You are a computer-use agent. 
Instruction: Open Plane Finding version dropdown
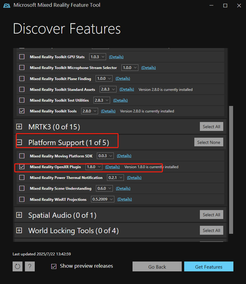point(104,79)
